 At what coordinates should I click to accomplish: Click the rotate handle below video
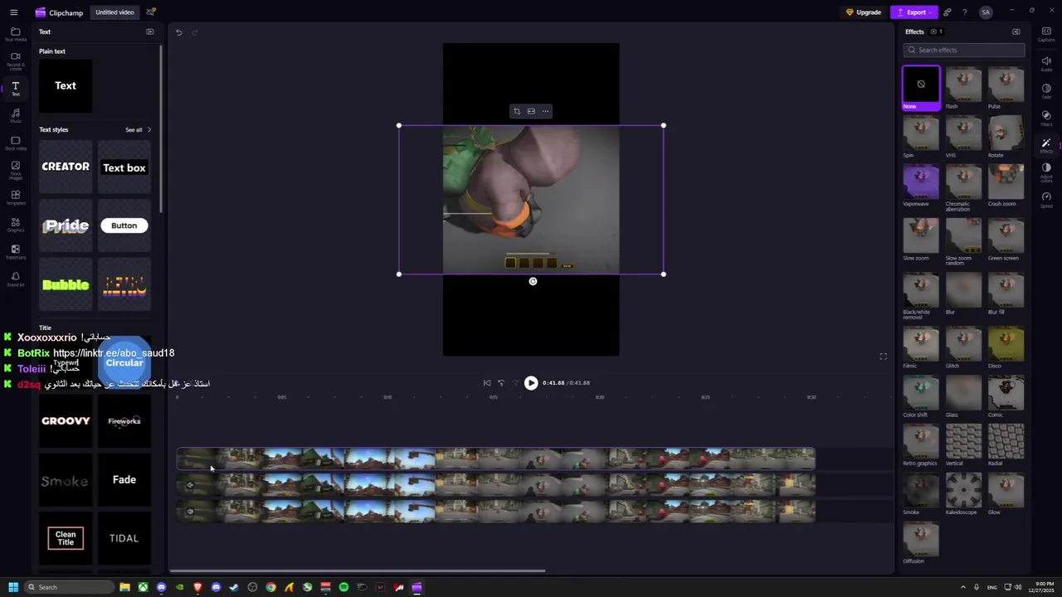coord(533,281)
